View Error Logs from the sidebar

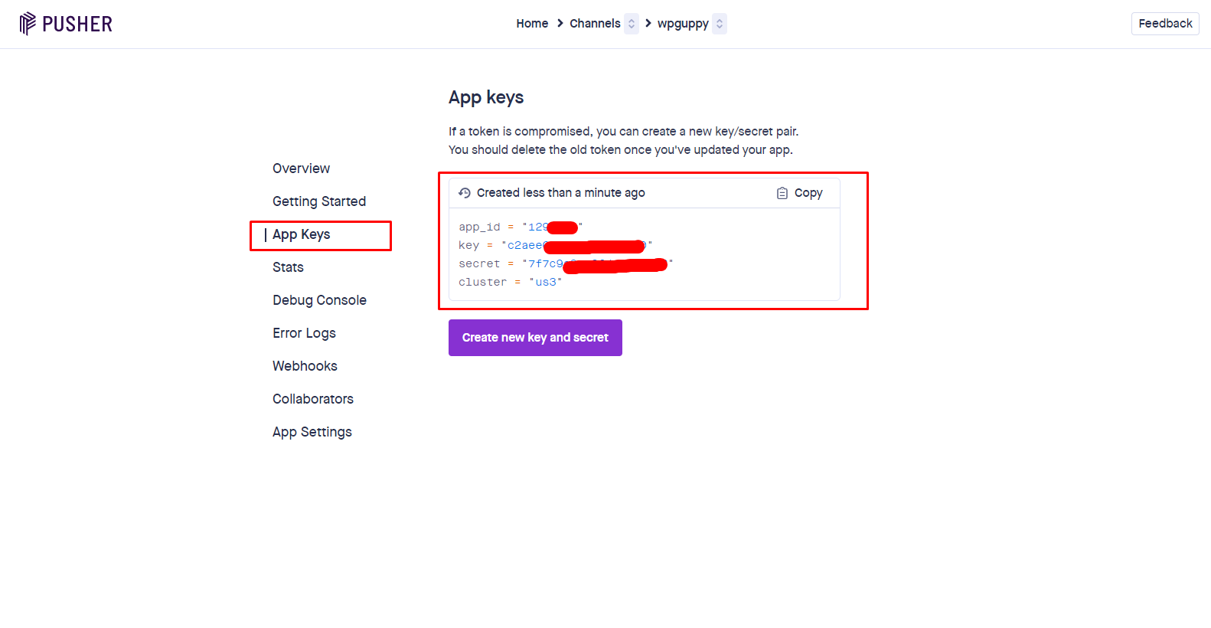click(304, 333)
